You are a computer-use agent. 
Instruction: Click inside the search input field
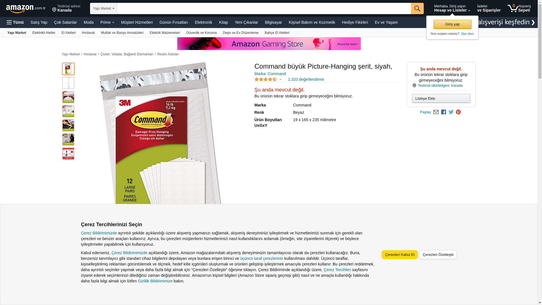click(264, 8)
